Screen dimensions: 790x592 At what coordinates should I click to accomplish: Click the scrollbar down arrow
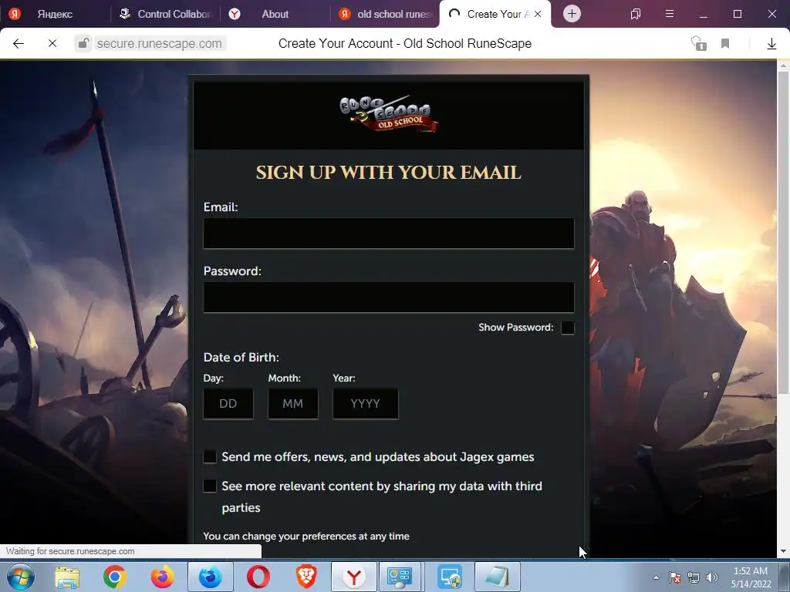(x=783, y=552)
